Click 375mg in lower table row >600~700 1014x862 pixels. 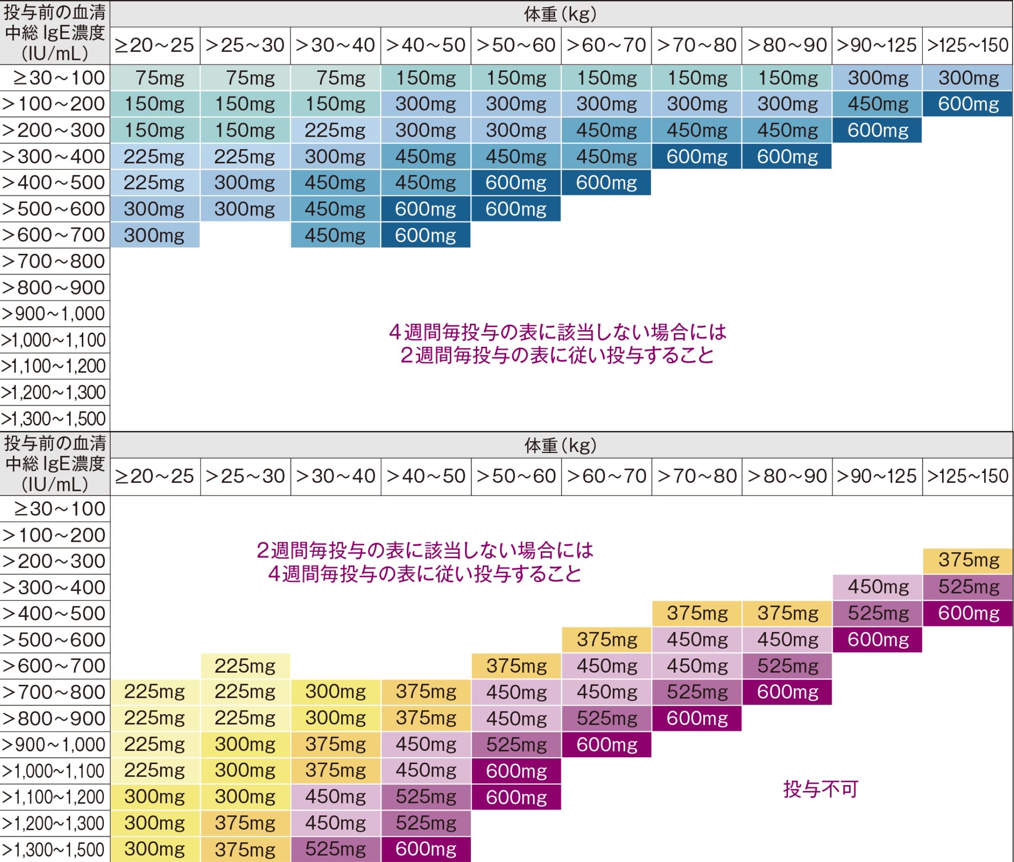point(516,666)
